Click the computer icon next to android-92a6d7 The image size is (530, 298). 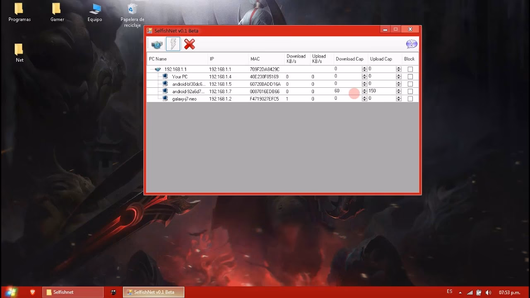point(165,91)
